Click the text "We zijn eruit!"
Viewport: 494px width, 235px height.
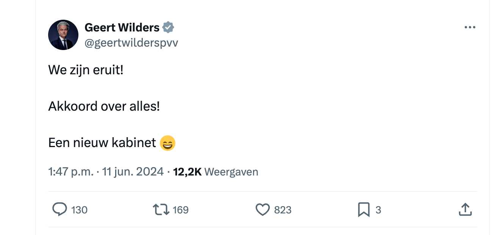pos(86,70)
